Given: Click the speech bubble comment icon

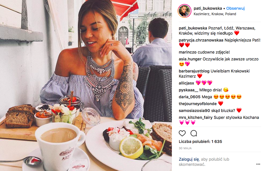Looking at the screenshot, I should point(194,133).
